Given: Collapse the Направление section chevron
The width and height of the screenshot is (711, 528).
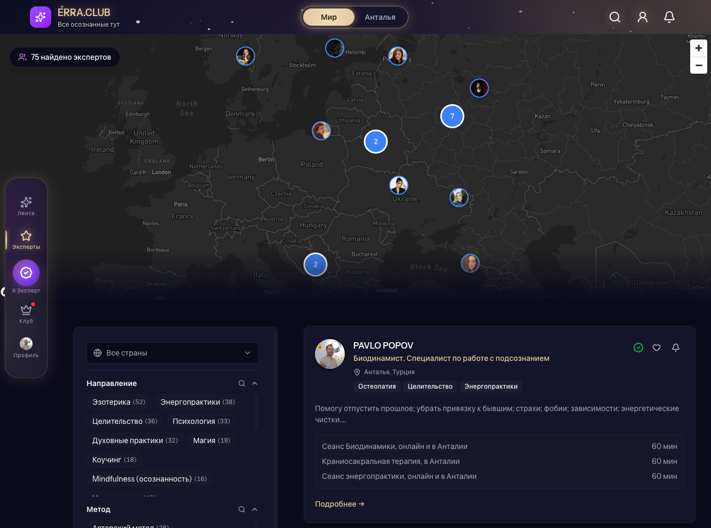Looking at the screenshot, I should pyautogui.click(x=255, y=383).
